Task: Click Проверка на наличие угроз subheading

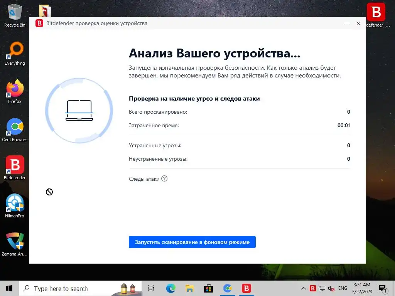Action: [194, 99]
